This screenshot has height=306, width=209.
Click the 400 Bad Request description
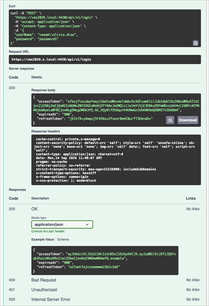tap(44, 280)
